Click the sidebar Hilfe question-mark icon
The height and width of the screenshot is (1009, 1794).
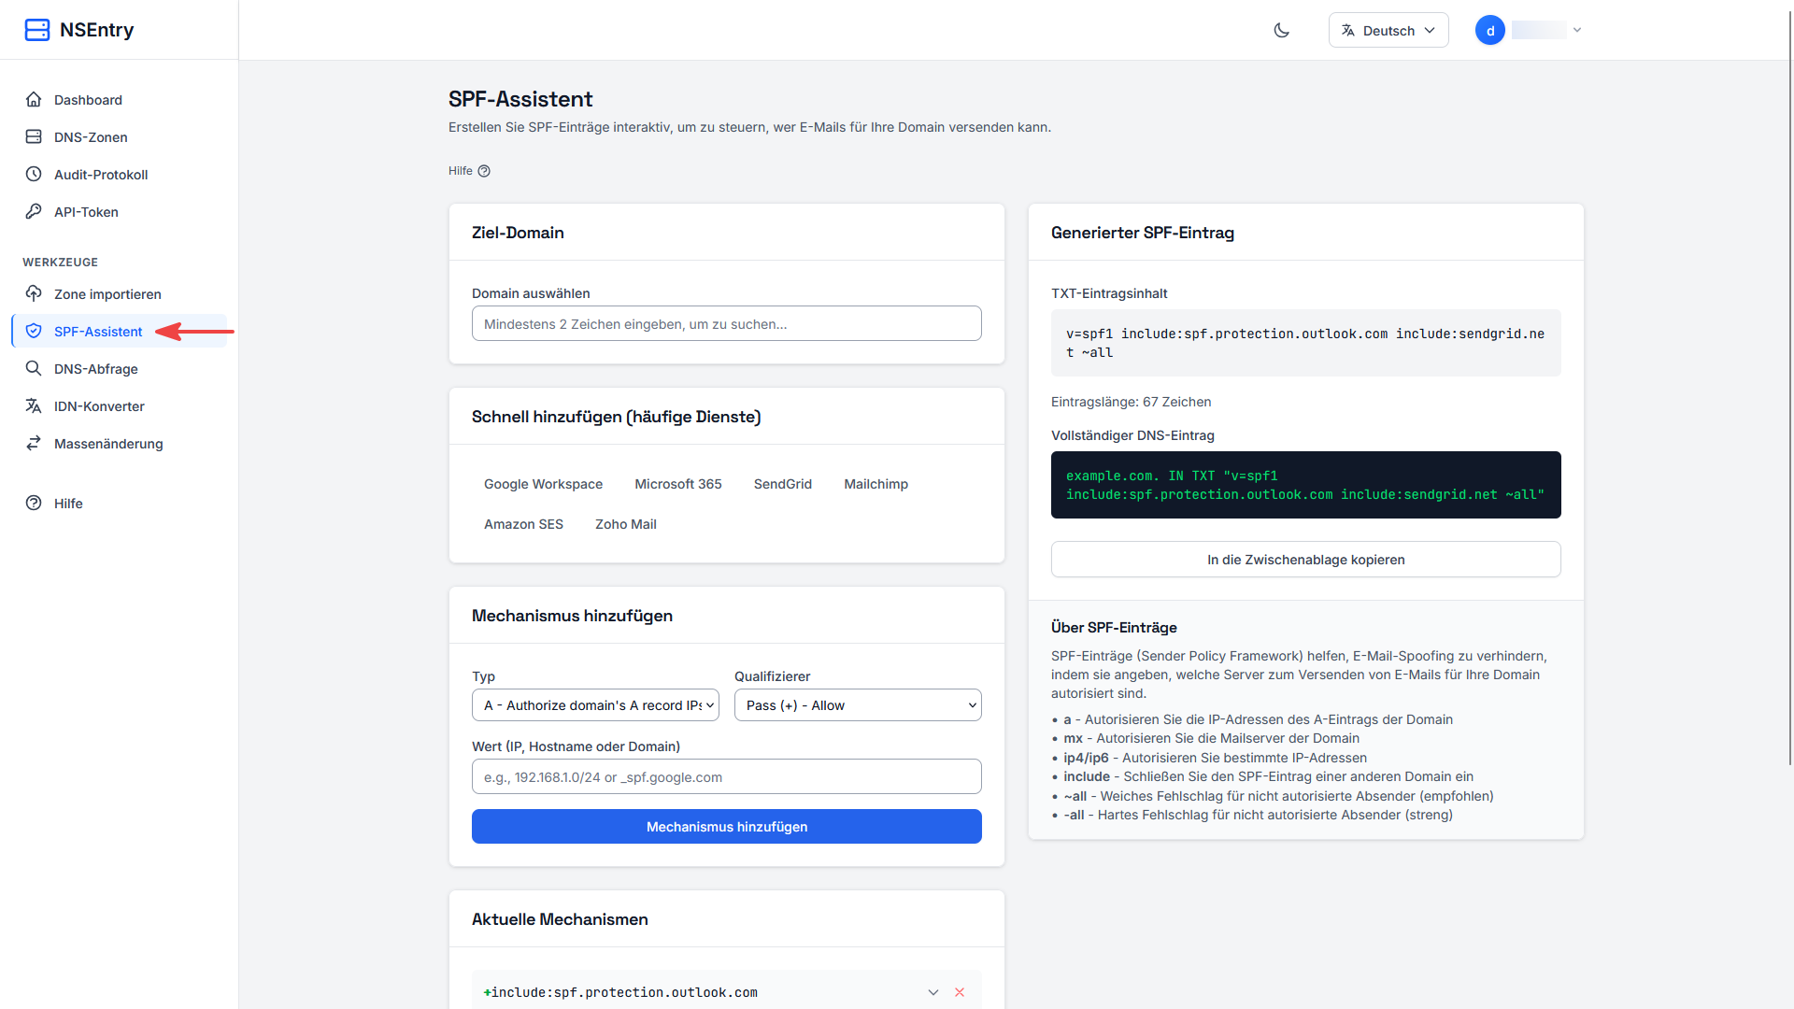[x=34, y=503]
